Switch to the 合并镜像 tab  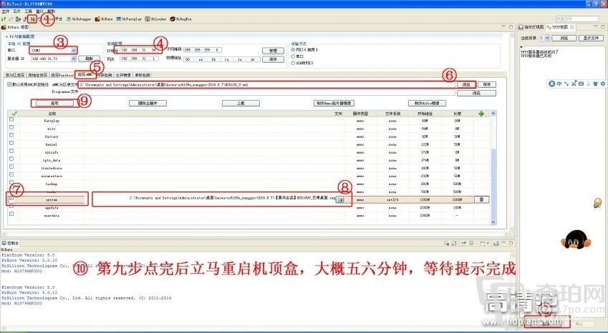point(123,75)
